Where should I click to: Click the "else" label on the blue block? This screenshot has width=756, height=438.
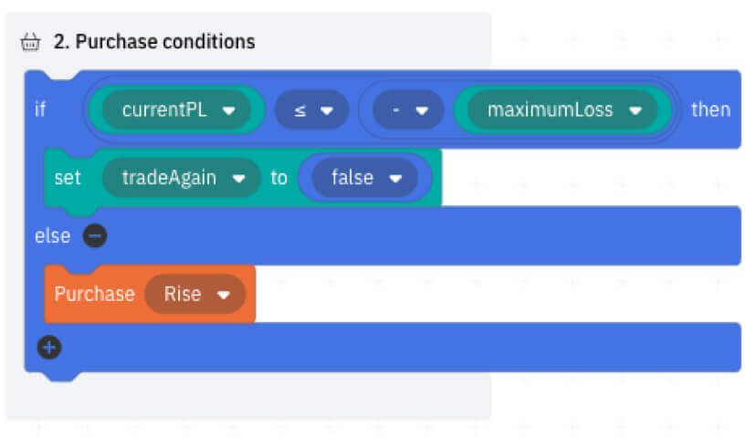[52, 236]
